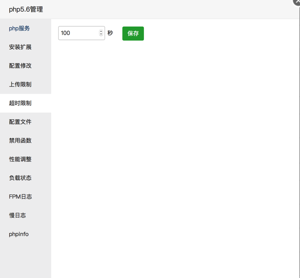Focus the timeout seconds input field
The image size is (300, 278).
(x=82, y=33)
